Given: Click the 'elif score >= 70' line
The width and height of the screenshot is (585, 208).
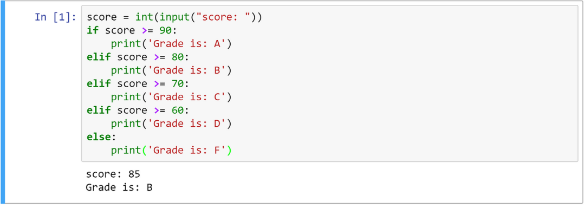Looking at the screenshot, I should [138, 84].
